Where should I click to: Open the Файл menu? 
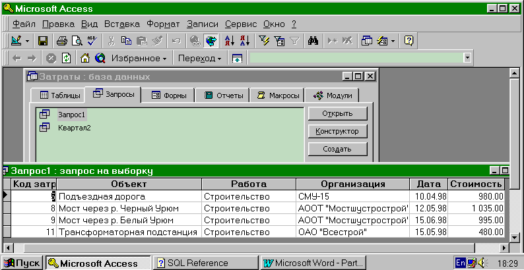tap(24, 24)
